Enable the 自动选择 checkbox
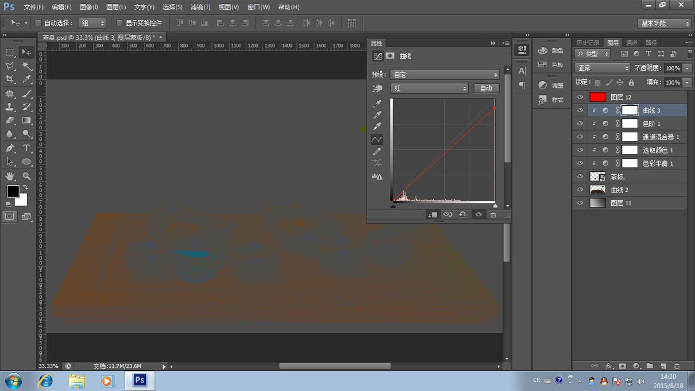Screen dimensions: 695x391 click(38, 23)
